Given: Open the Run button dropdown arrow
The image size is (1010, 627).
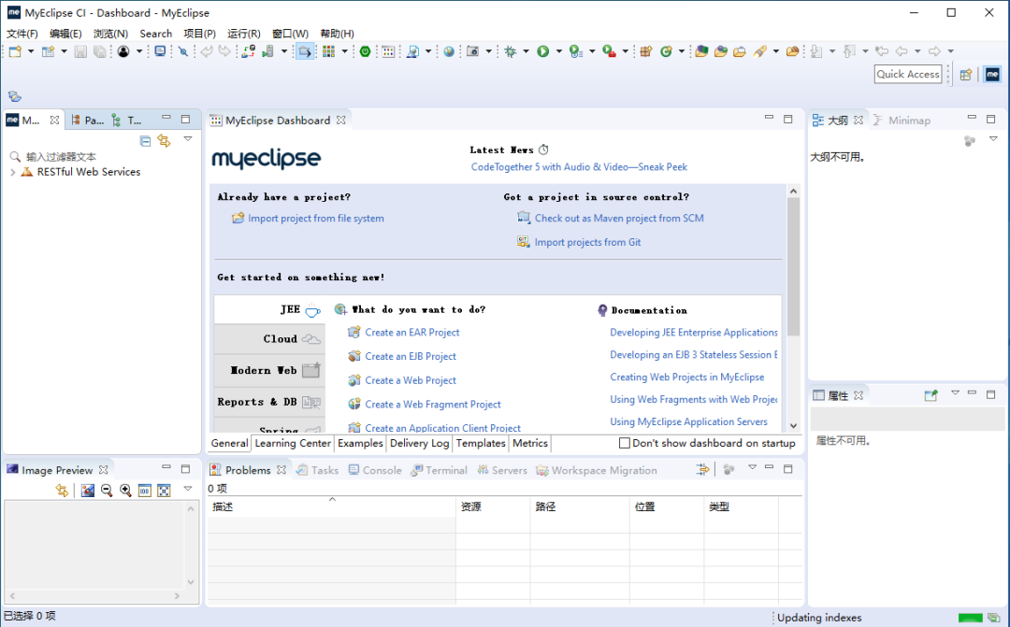Looking at the screenshot, I should pyautogui.click(x=558, y=51).
